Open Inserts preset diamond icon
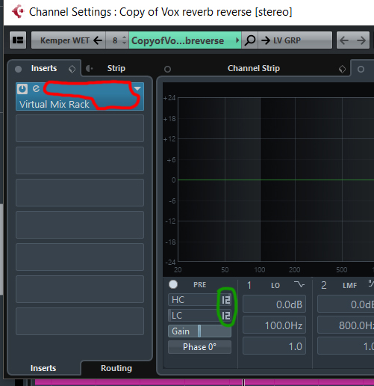Viewport: 374px width, 386px height. click(72, 69)
